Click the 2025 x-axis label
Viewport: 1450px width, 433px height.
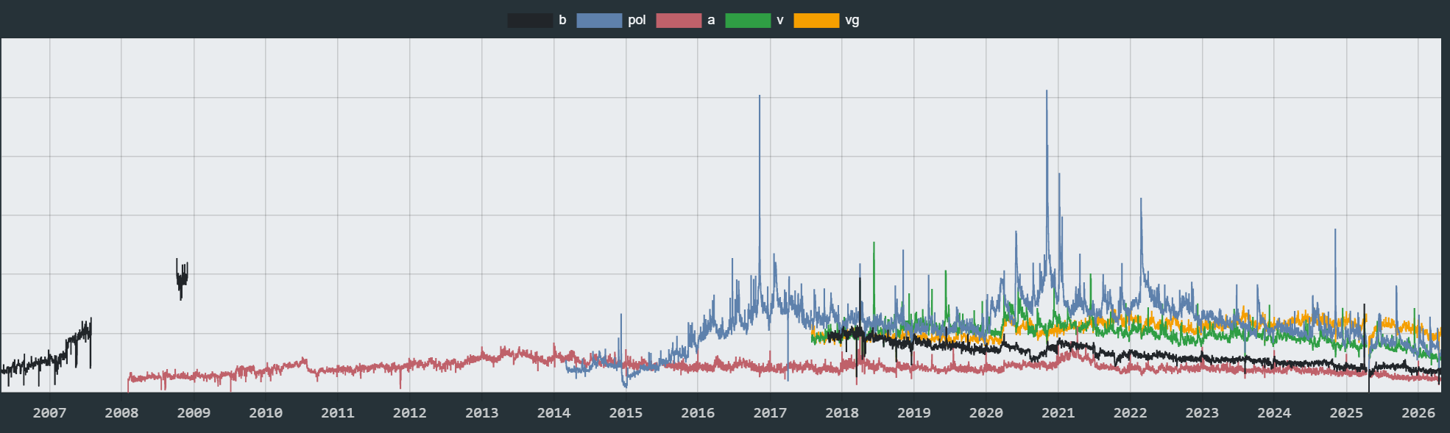coord(1346,412)
